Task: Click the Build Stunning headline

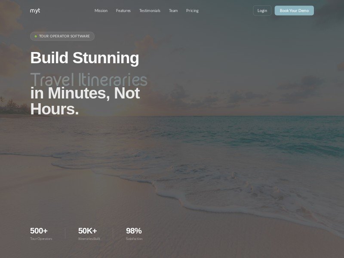Action: coord(85,58)
